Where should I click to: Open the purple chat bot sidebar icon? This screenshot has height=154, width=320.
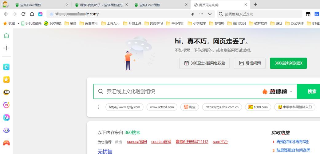coord(6,130)
